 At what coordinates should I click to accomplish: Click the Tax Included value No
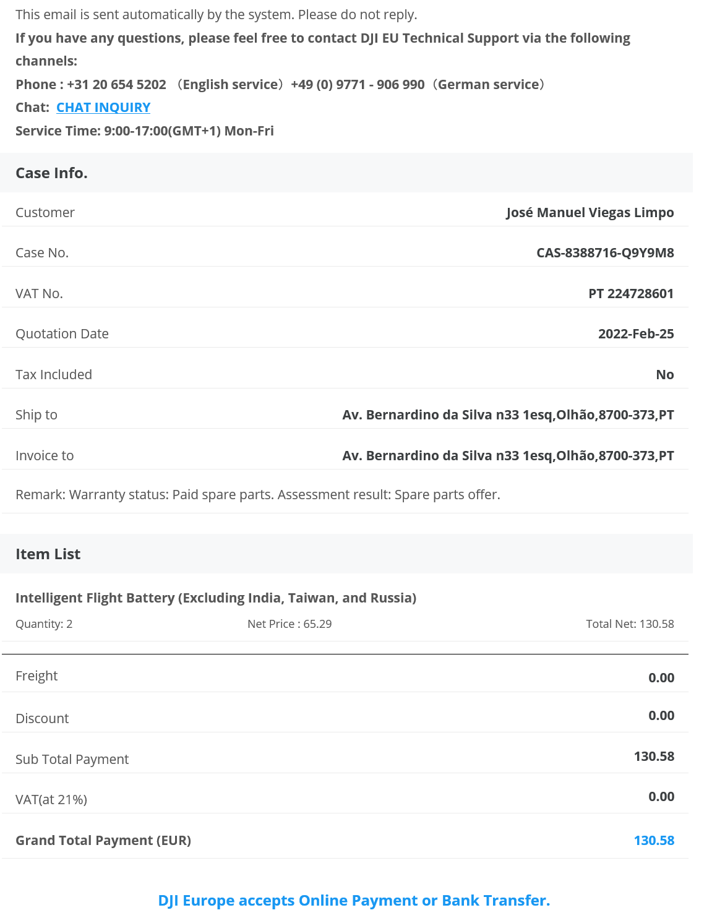tap(665, 375)
